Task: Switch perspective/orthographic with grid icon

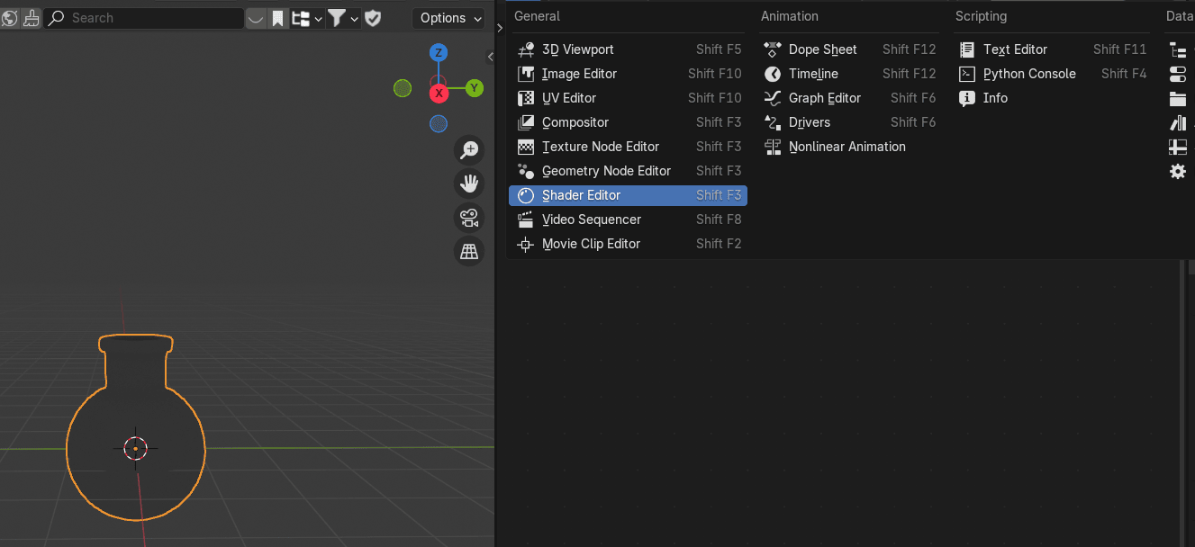Action: [x=468, y=252]
